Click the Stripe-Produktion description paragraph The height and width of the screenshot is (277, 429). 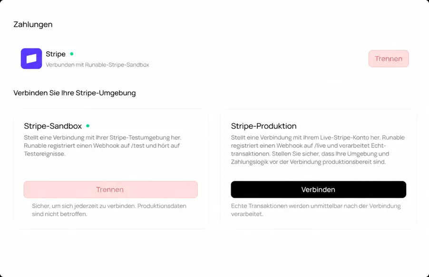coord(318,149)
